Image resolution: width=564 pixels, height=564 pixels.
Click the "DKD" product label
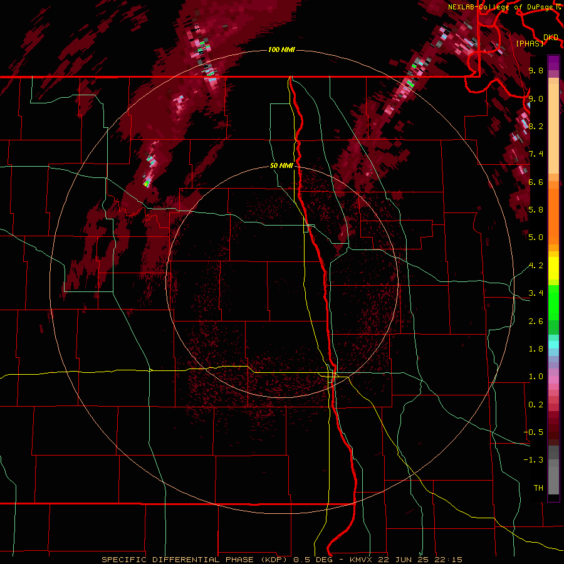tap(551, 38)
